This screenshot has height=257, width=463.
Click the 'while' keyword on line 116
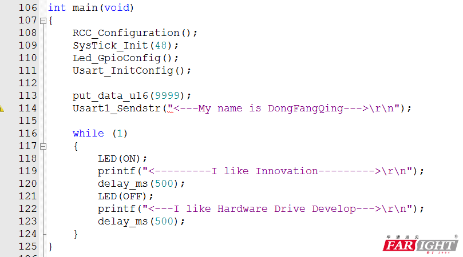[88, 134]
